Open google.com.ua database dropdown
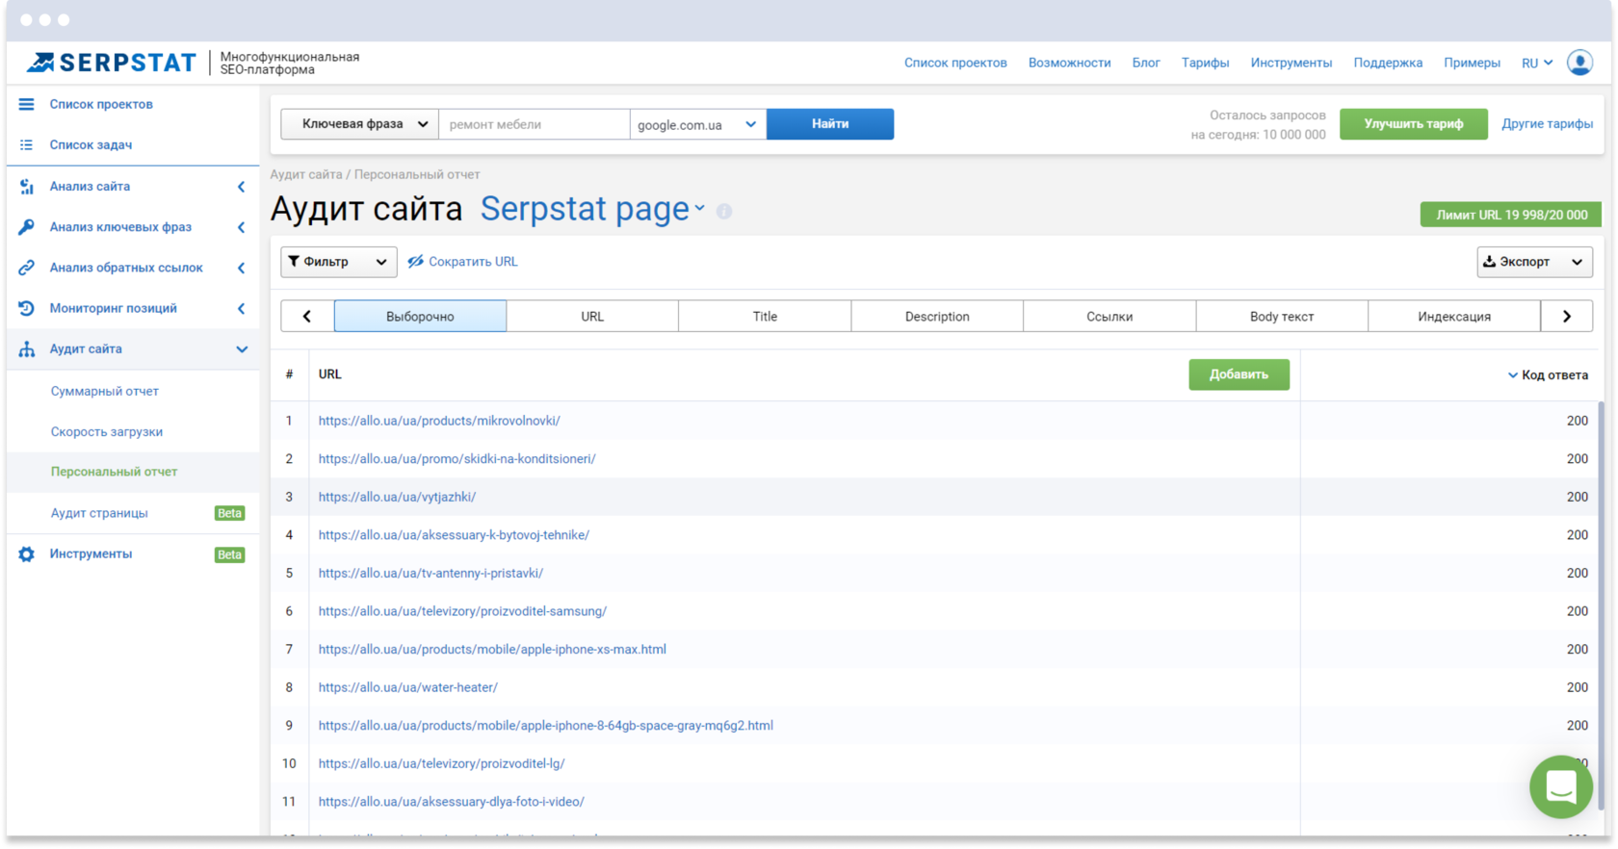Screen dimensions: 1618x849 [x=698, y=124]
